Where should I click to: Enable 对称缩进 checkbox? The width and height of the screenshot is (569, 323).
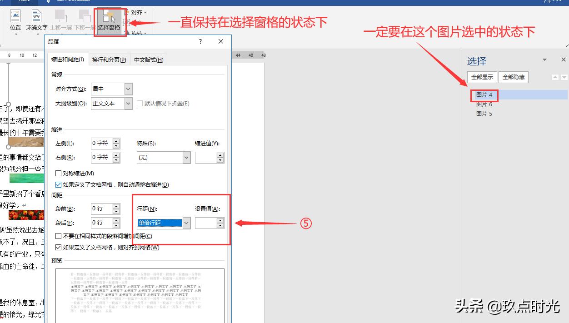58,173
